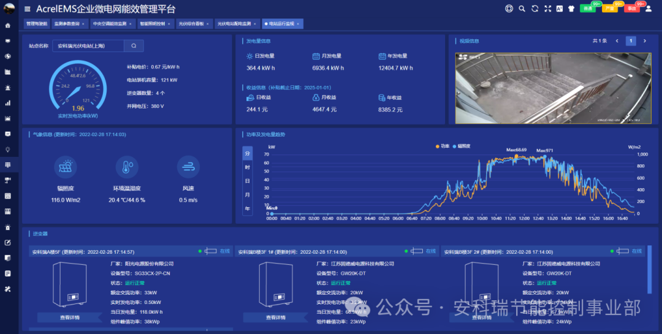The width and height of the screenshot is (662, 334).
Task: Open the home icon in left sidebar
Action: (x=7, y=25)
